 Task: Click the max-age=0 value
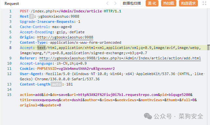[62, 27]
